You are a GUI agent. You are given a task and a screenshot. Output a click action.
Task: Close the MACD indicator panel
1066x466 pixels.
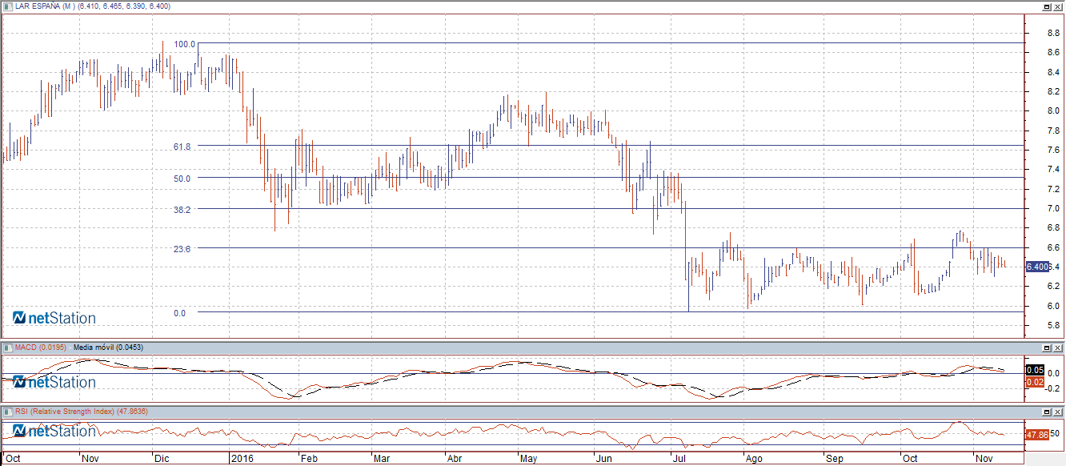pos(1058,347)
